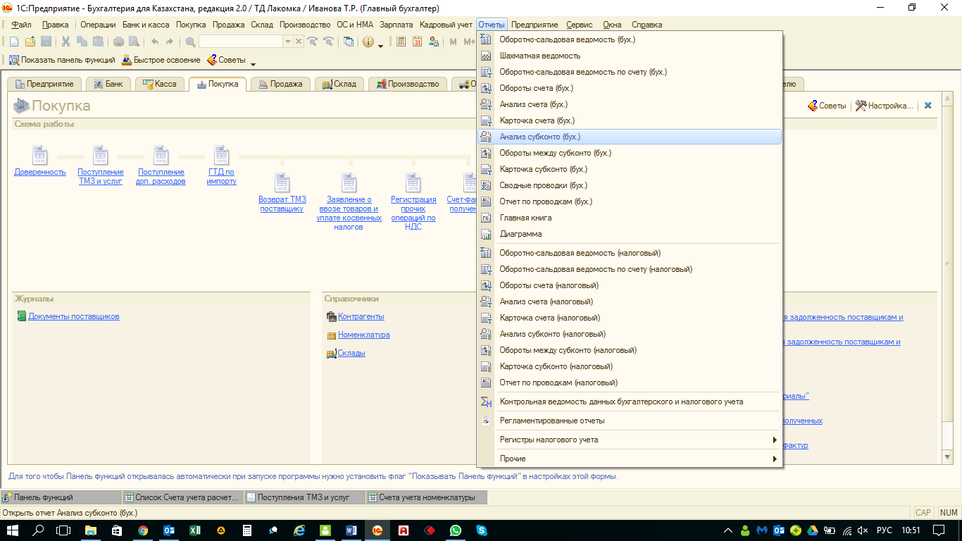Click the ГТД по импорту icon
Screen dimensions: 962x541
click(x=222, y=155)
